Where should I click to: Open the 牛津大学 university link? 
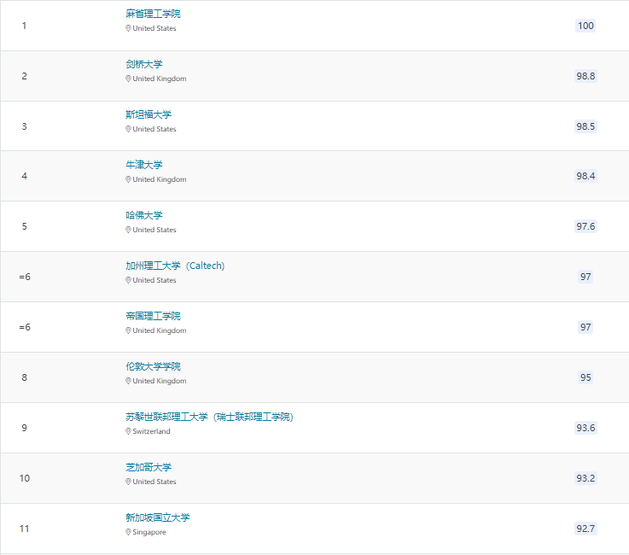pyautogui.click(x=143, y=165)
